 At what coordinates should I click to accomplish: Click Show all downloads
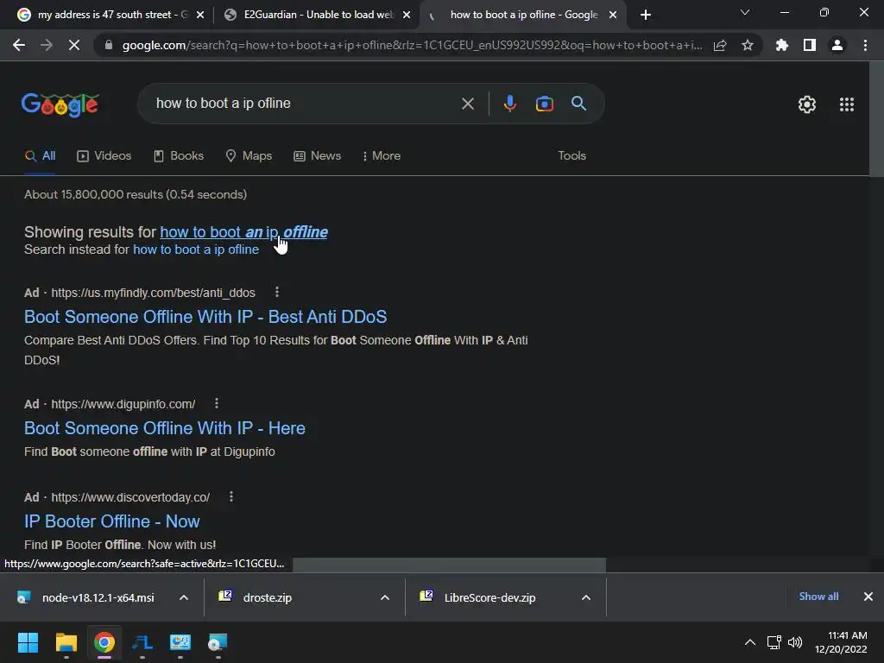coord(818,597)
